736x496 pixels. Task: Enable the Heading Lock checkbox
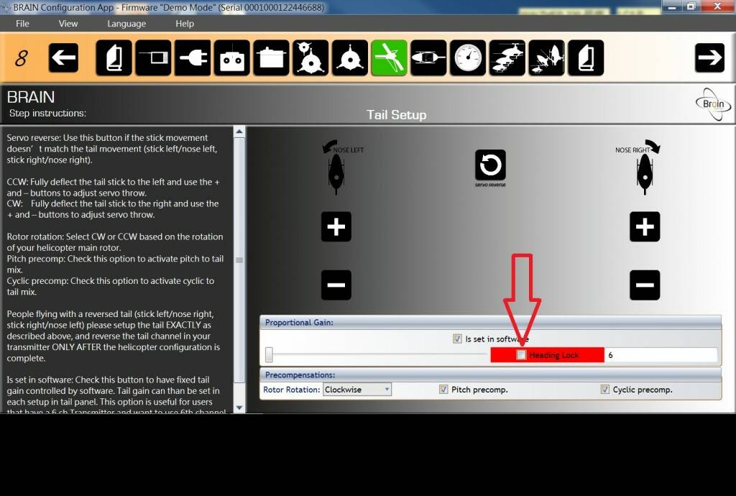(521, 355)
